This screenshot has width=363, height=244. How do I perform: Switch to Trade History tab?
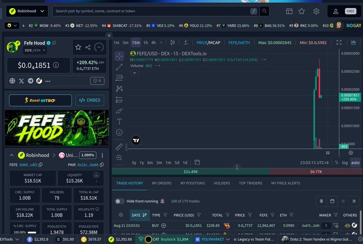(130, 183)
